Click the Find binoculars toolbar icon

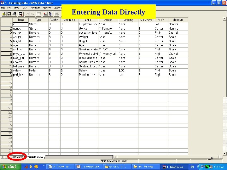pyautogui.click(x=57, y=14)
